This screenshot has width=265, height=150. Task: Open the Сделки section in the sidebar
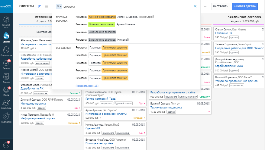coord(6,37)
